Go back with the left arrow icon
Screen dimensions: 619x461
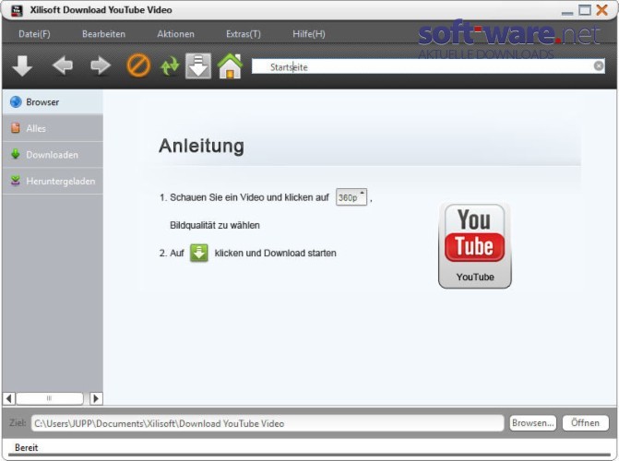63,65
